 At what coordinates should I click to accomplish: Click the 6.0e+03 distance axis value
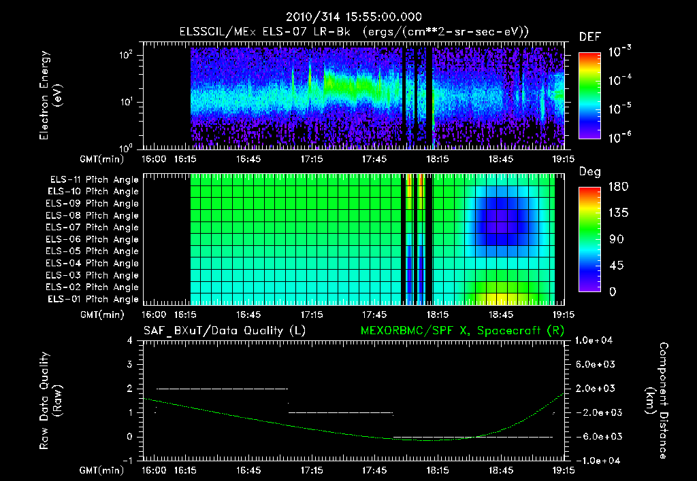tap(594, 364)
